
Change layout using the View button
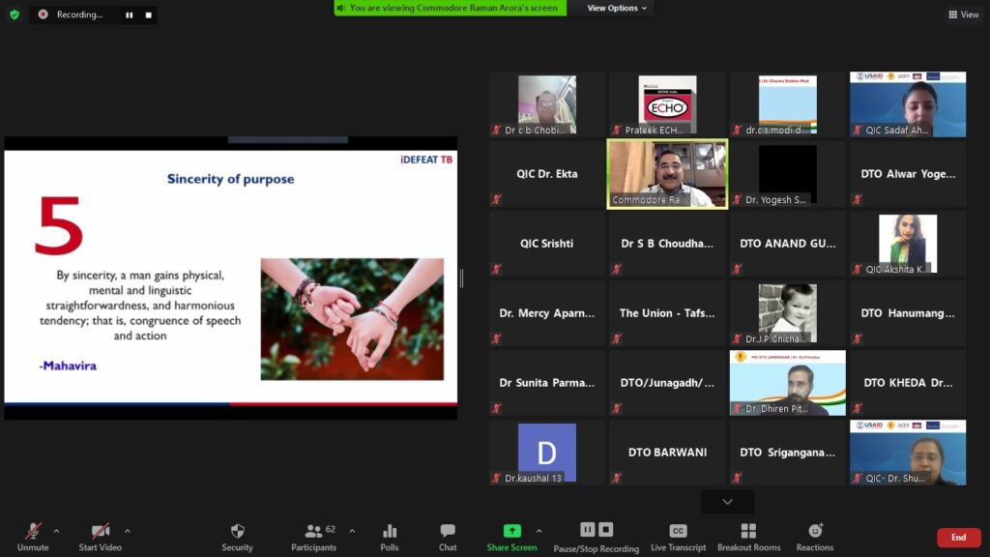[x=964, y=15]
